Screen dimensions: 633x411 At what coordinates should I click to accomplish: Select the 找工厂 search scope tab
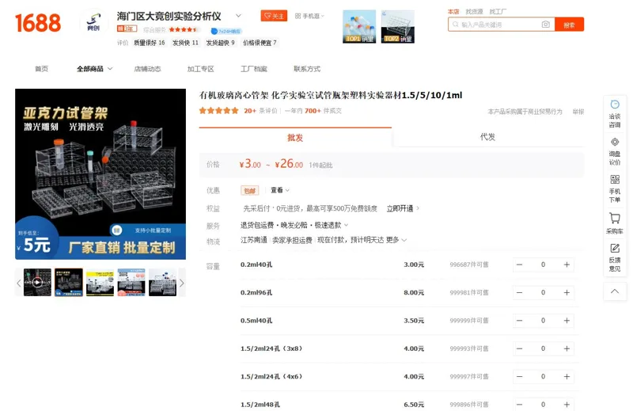[x=498, y=11]
